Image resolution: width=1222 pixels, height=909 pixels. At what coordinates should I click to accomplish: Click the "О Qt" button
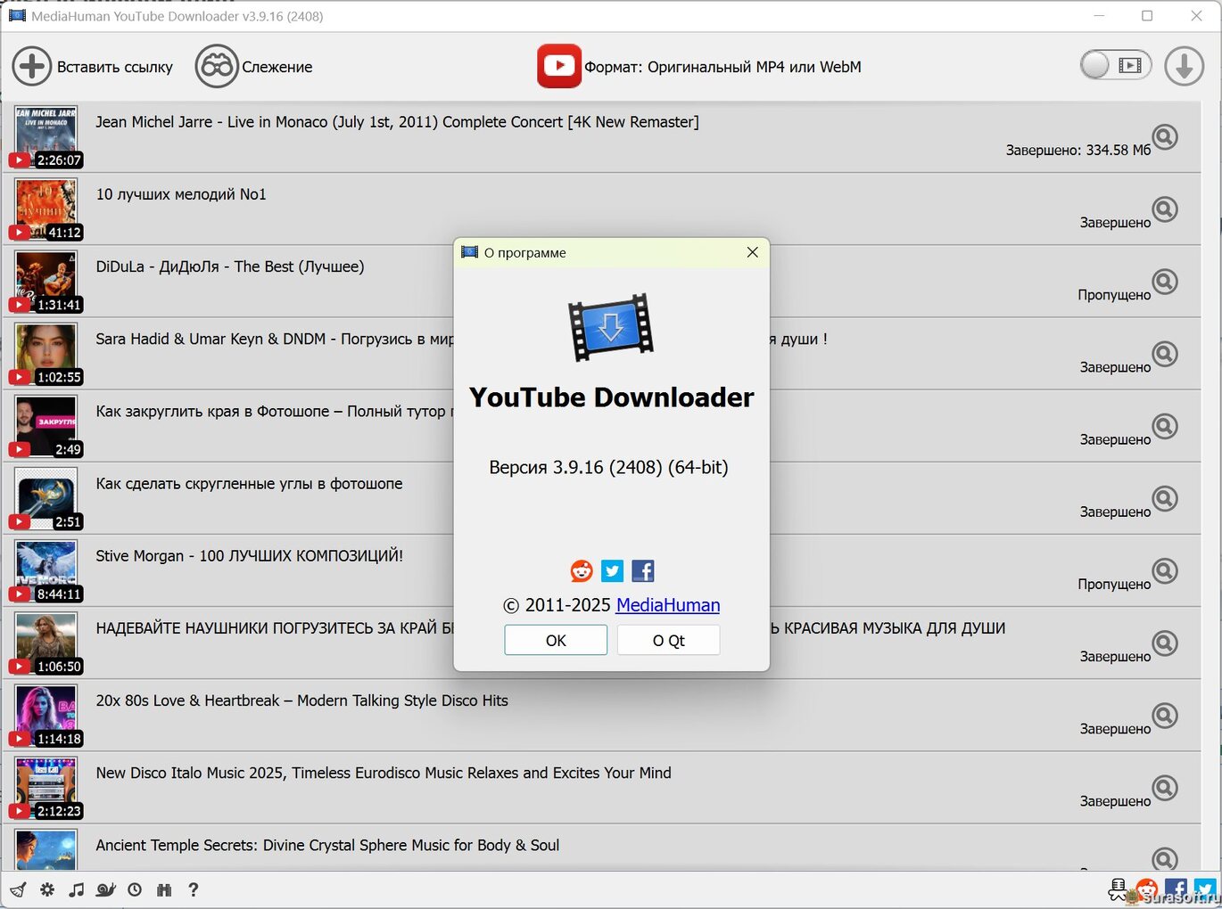[668, 640]
